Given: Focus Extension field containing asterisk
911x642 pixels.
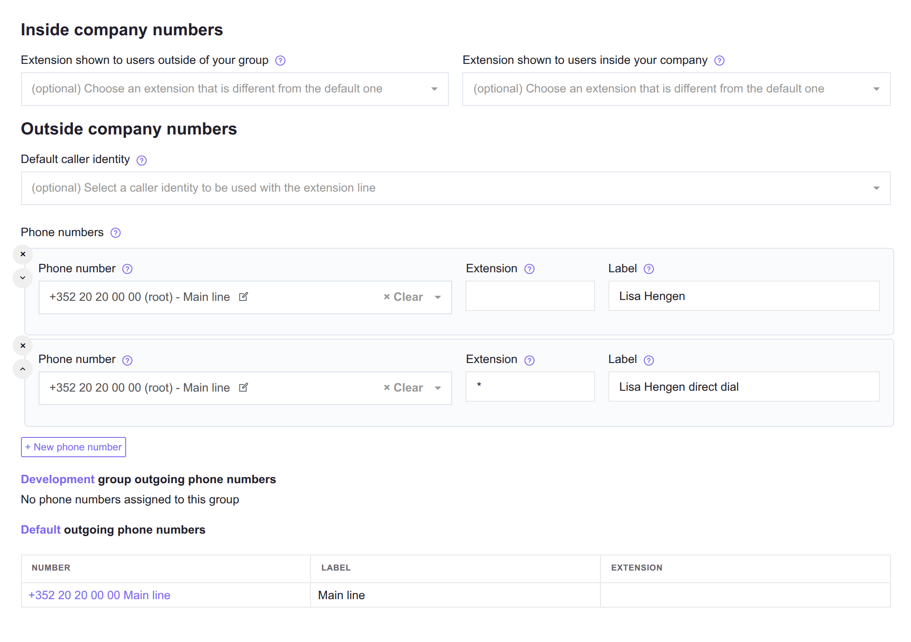Looking at the screenshot, I should pos(530,387).
